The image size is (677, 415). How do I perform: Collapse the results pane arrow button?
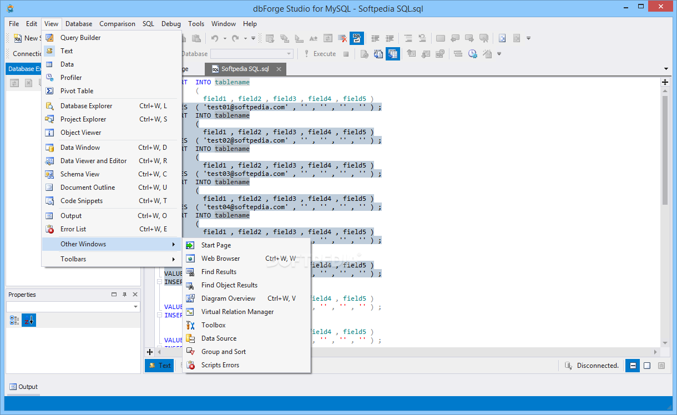pyautogui.click(x=661, y=366)
